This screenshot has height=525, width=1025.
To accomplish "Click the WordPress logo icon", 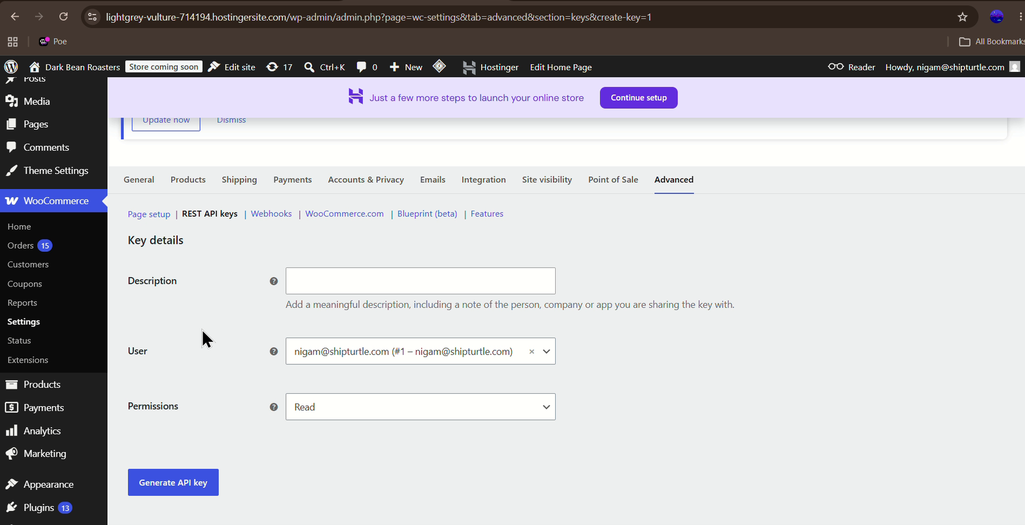I will [11, 67].
